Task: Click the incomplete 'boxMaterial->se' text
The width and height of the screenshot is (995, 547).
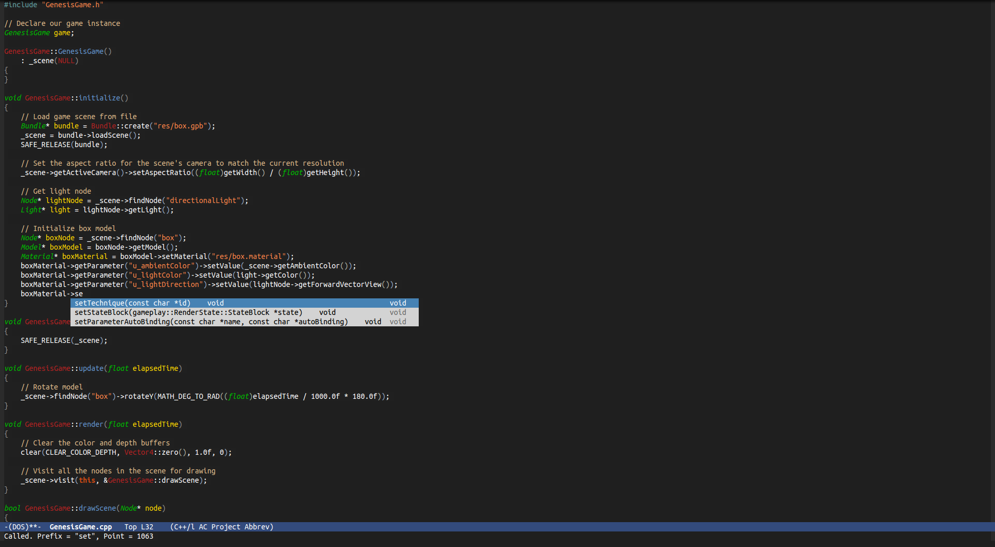Action: point(52,294)
